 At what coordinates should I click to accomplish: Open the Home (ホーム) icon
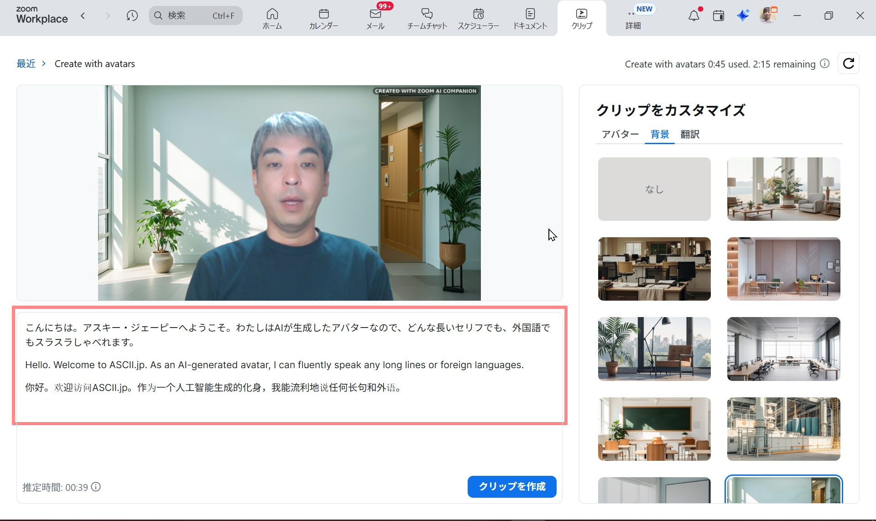point(272,18)
